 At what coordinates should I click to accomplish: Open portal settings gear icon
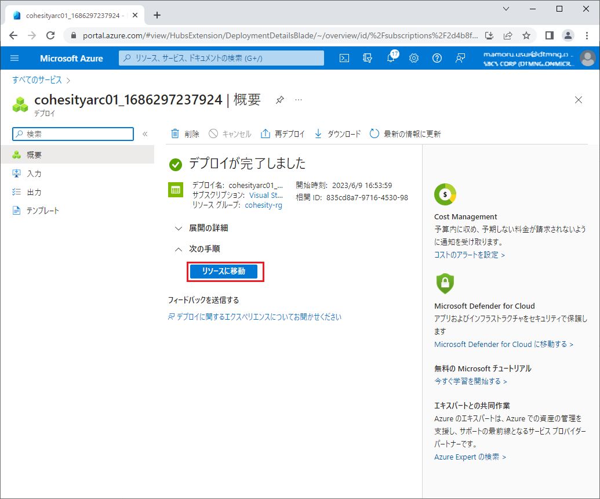click(x=414, y=58)
